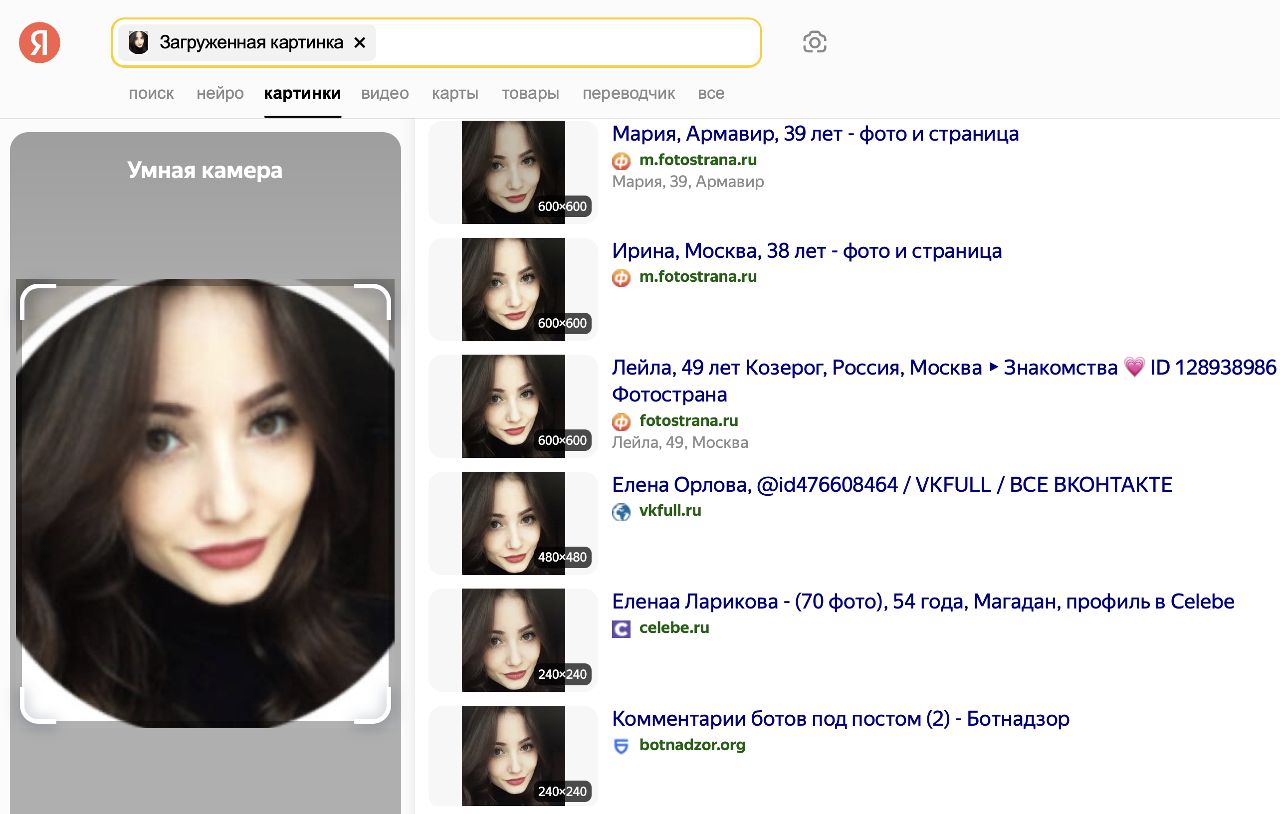Viewport: 1280px width, 814px height.
Task: Click the vkfull.ru domain link
Action: tap(670, 510)
